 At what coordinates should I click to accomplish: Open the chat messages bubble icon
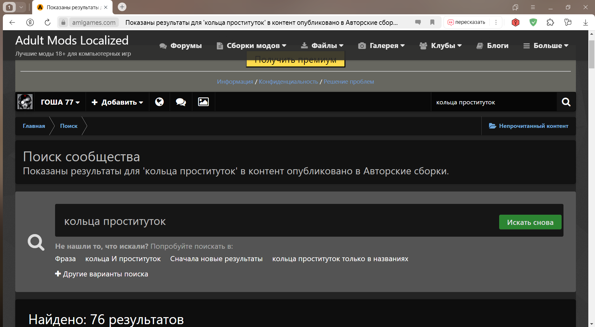click(x=181, y=102)
